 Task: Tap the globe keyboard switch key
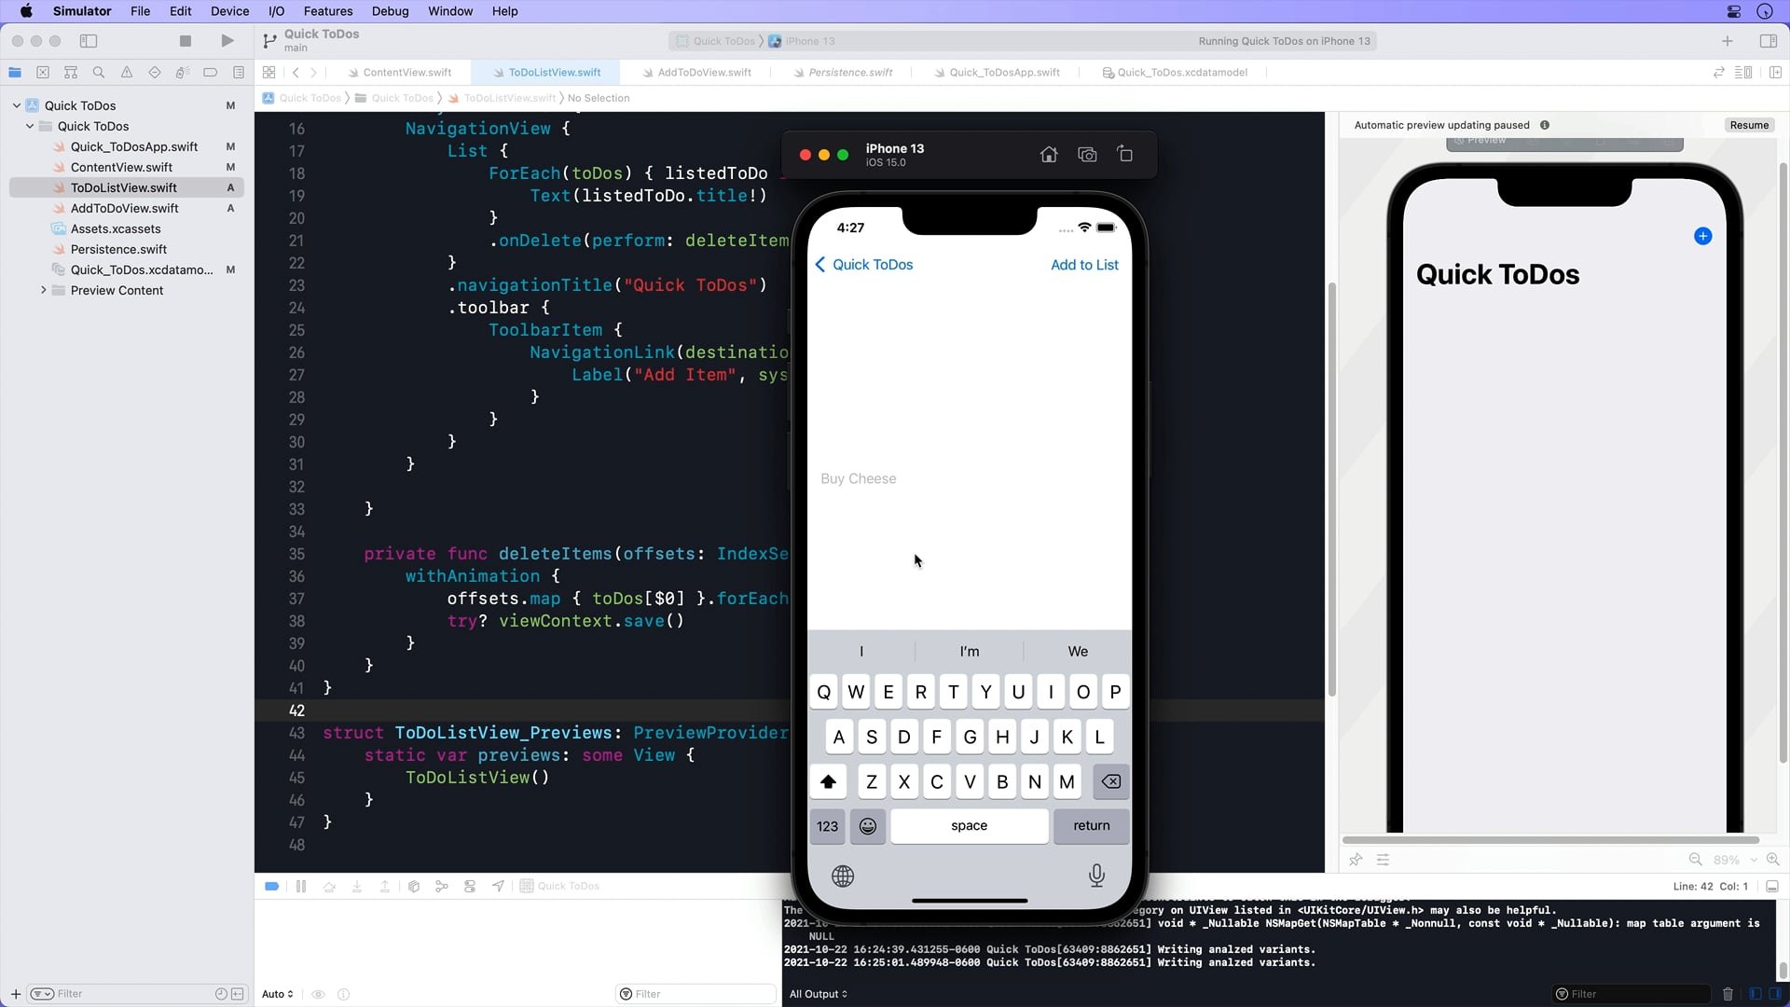tap(843, 876)
